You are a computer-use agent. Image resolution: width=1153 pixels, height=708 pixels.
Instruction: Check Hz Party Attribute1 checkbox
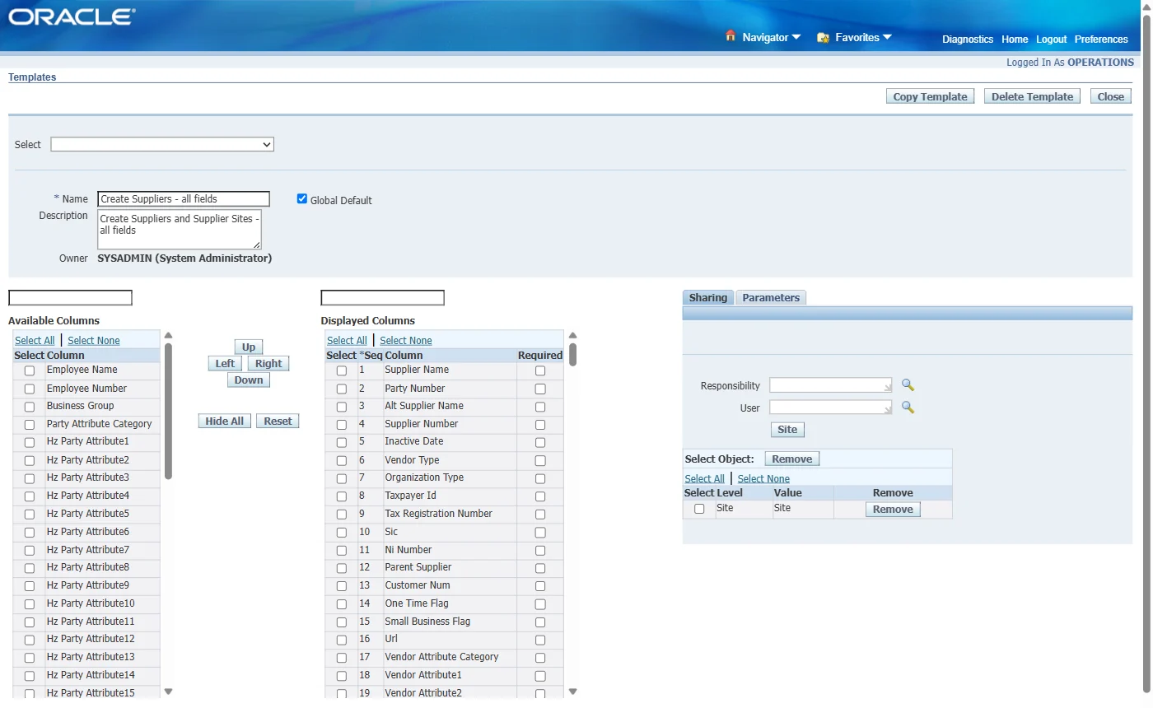point(30,442)
